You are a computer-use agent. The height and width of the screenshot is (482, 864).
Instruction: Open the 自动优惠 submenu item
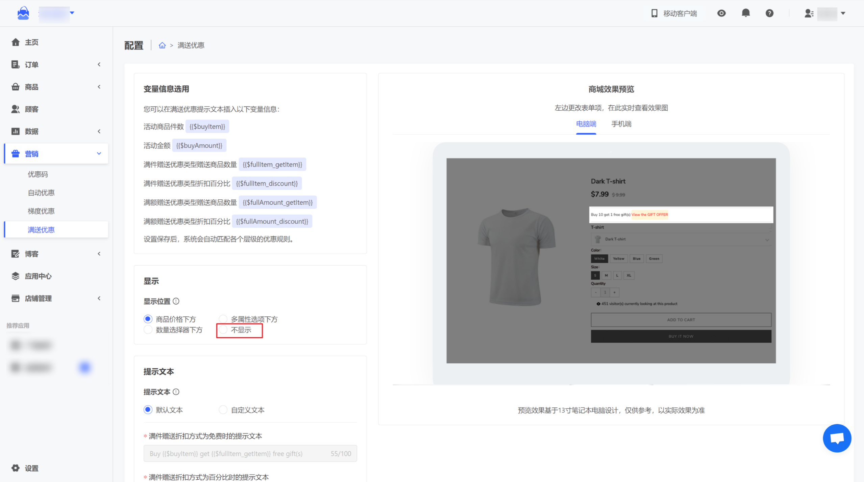point(41,193)
